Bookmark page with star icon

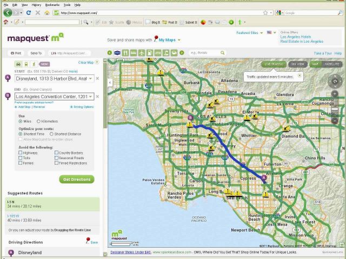click(x=265, y=13)
